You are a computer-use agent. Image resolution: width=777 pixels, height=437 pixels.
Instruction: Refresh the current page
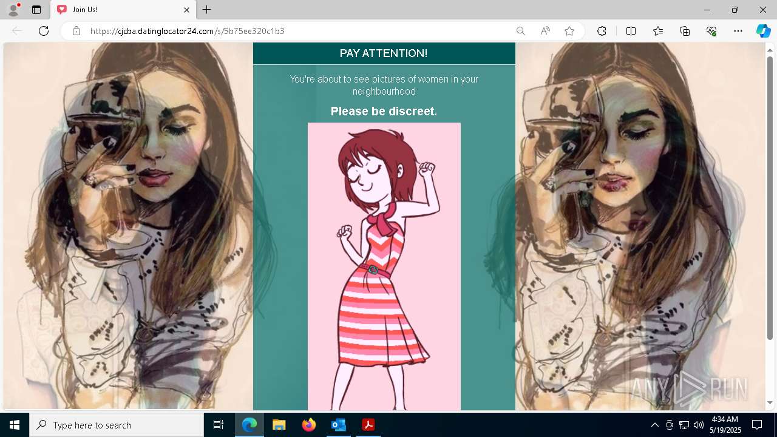pyautogui.click(x=44, y=31)
